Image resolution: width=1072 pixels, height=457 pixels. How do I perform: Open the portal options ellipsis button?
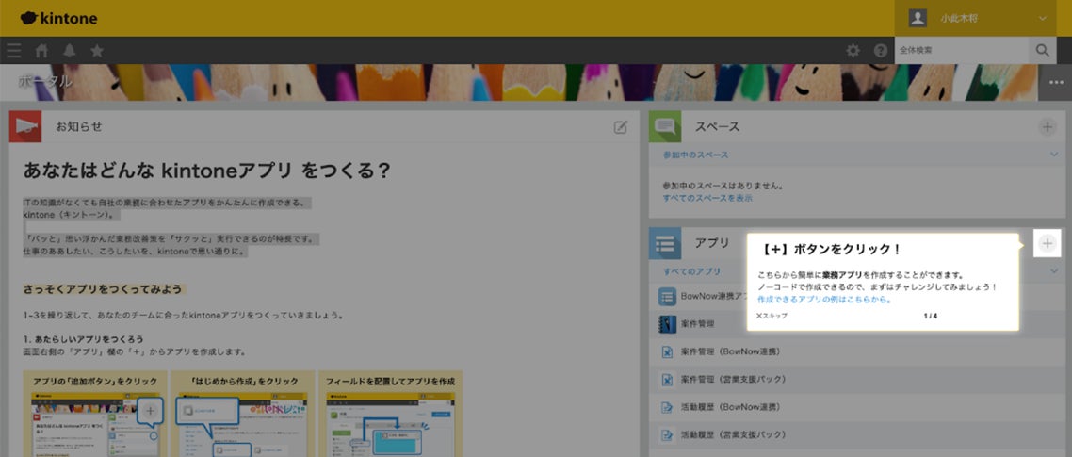(1057, 83)
